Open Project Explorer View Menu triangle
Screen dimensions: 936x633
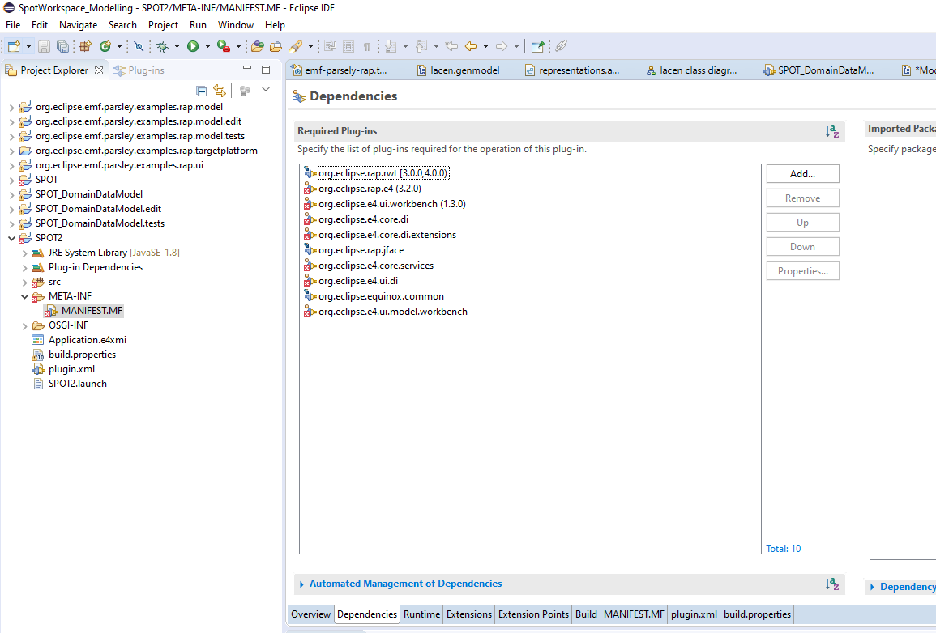pyautogui.click(x=266, y=89)
